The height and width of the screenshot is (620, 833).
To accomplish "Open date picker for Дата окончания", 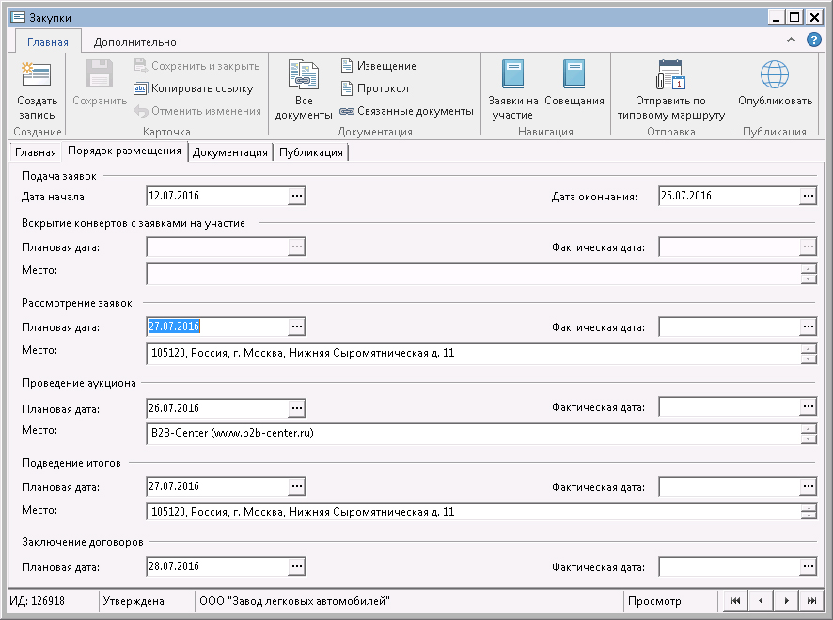I will [809, 196].
